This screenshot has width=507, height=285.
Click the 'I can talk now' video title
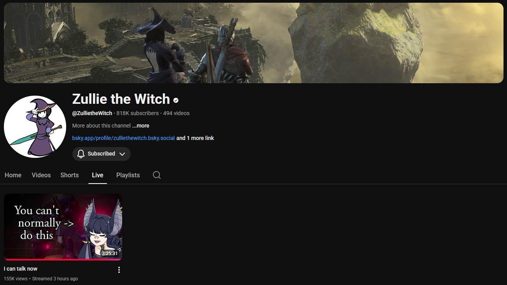21,269
